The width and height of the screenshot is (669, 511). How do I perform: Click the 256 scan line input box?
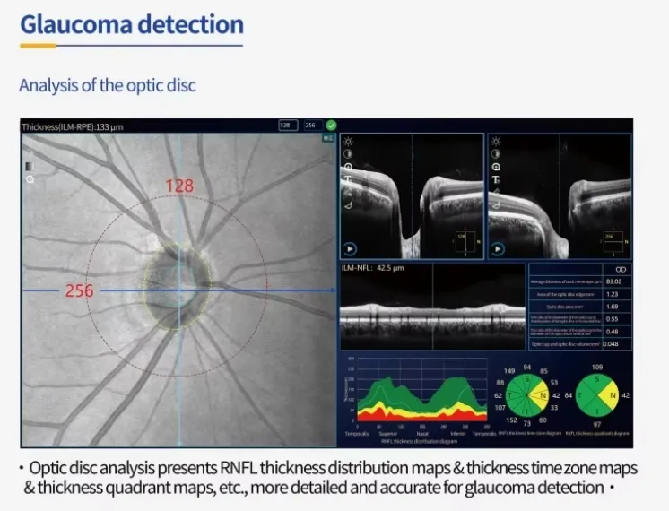[x=313, y=126]
